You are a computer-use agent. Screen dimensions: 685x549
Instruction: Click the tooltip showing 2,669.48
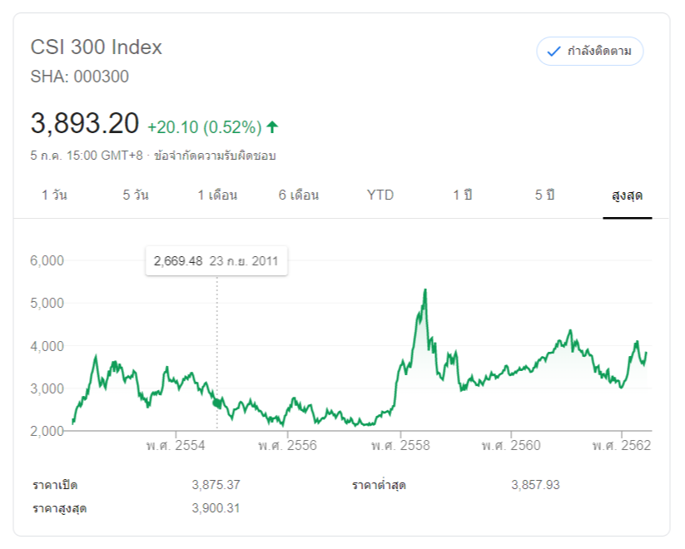(216, 261)
